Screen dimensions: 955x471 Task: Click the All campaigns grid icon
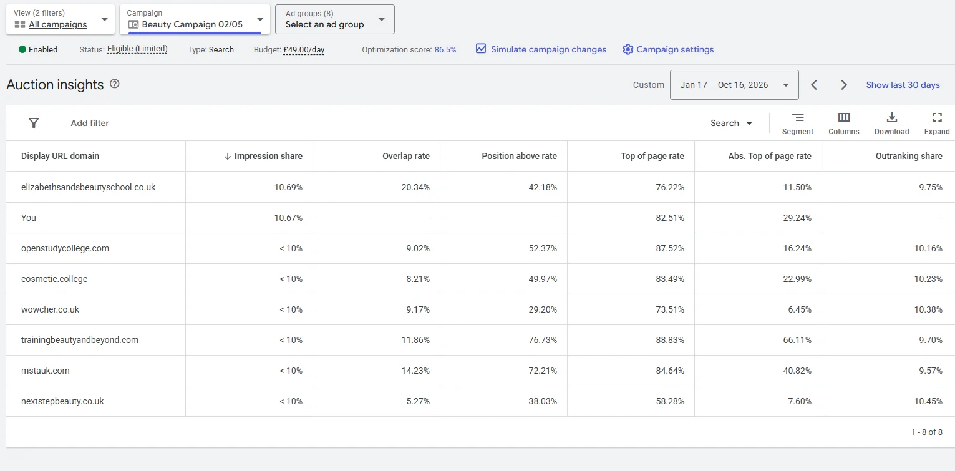point(20,25)
